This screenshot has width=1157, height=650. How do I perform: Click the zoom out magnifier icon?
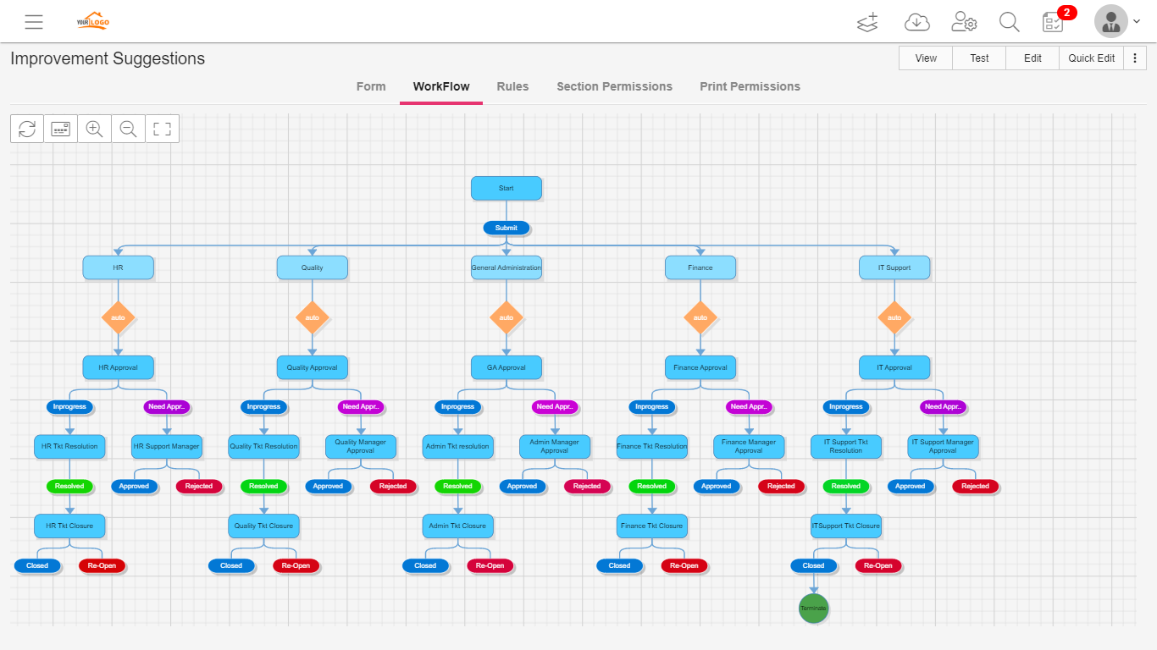[128, 129]
